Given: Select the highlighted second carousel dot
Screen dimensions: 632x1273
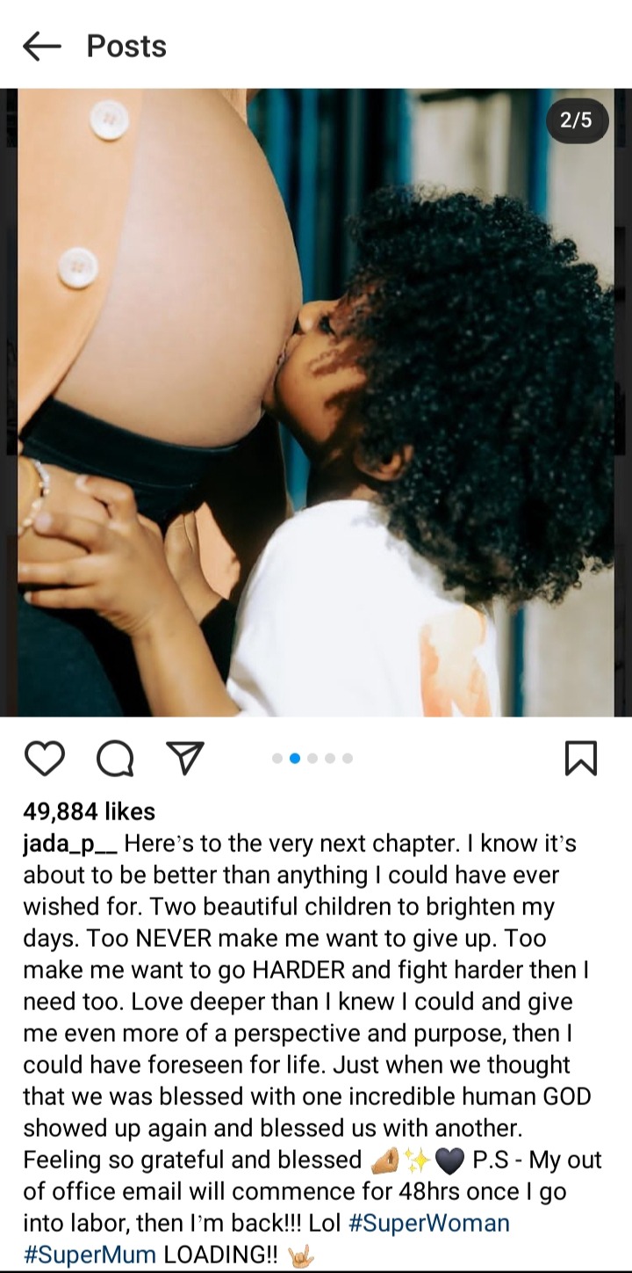Looking at the screenshot, I should [295, 758].
